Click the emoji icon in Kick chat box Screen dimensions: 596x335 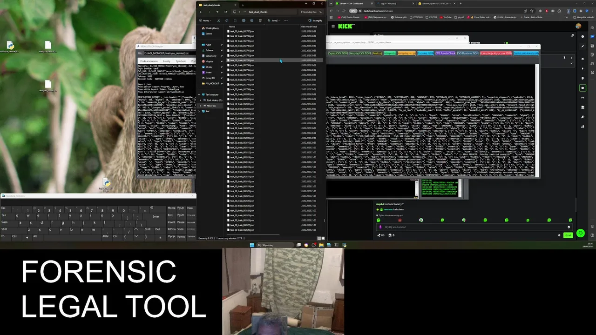pyautogui.click(x=569, y=227)
